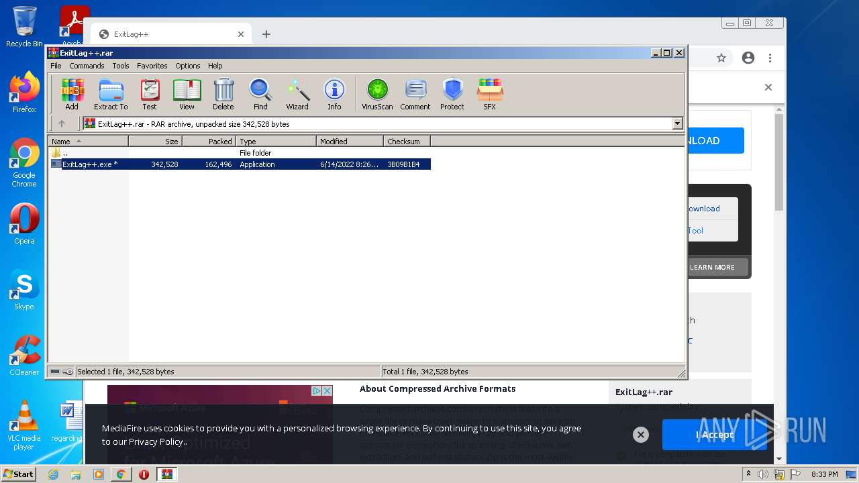The image size is (859, 483).
Task: Select the parent folder '..' row
Action: 240,153
